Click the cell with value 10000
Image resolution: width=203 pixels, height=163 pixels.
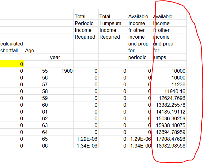169,71
